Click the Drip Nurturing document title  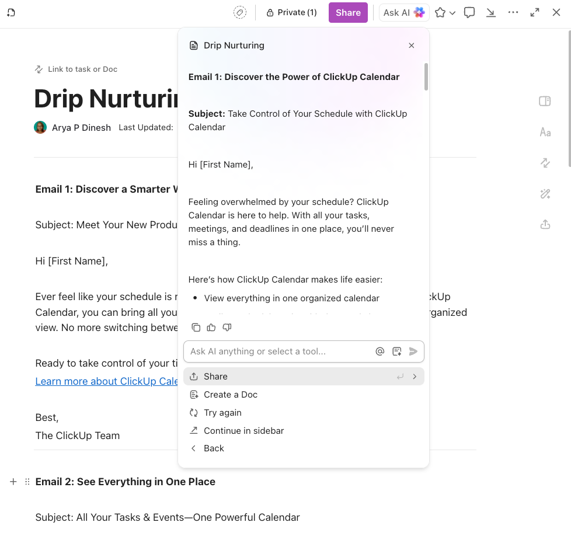pyautogui.click(x=106, y=98)
